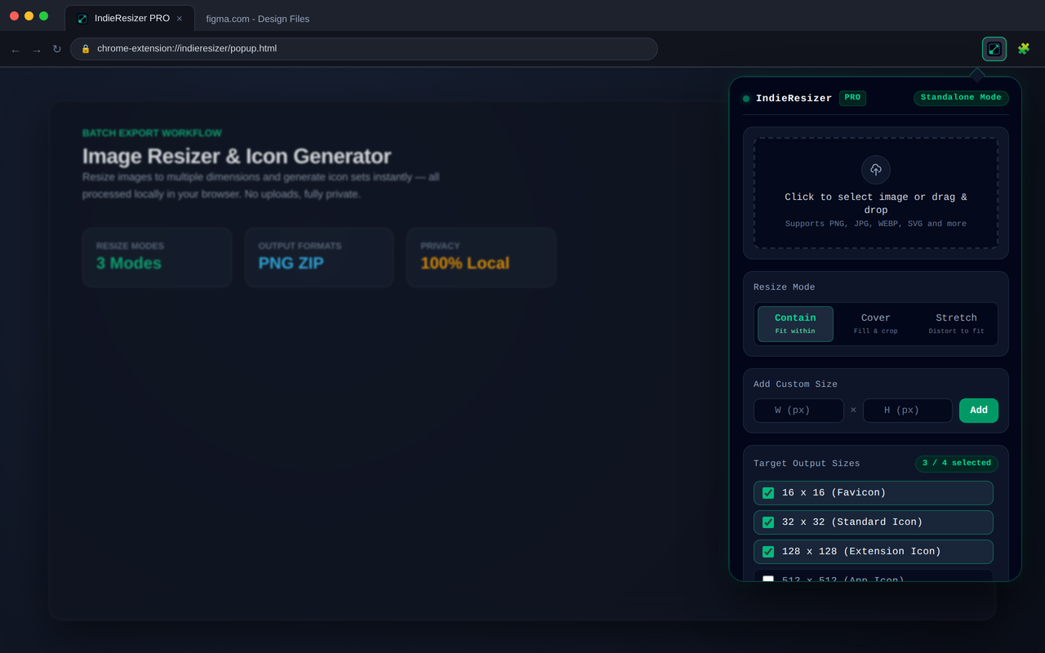Click the 'Add Custom Size' section label
Image resolution: width=1045 pixels, height=653 pixels.
pos(795,384)
